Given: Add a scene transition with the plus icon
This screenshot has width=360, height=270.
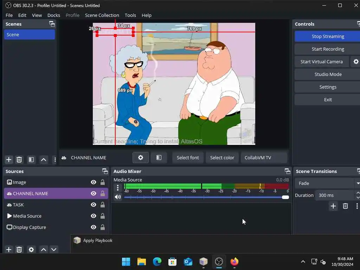Looking at the screenshot, I should tap(333, 206).
